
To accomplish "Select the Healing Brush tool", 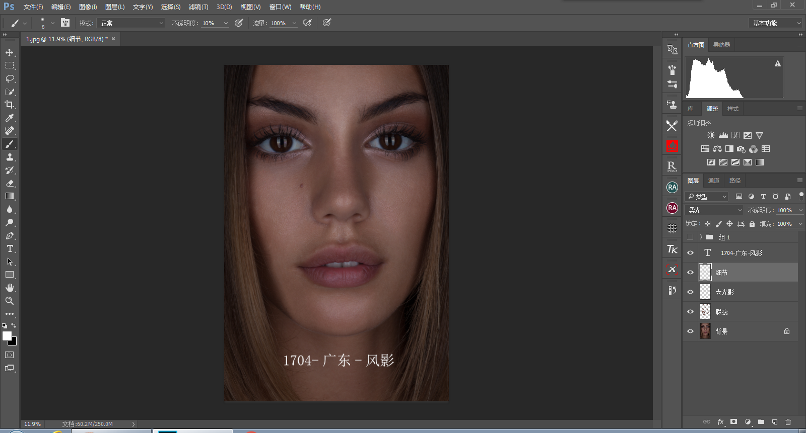I will coord(10,131).
